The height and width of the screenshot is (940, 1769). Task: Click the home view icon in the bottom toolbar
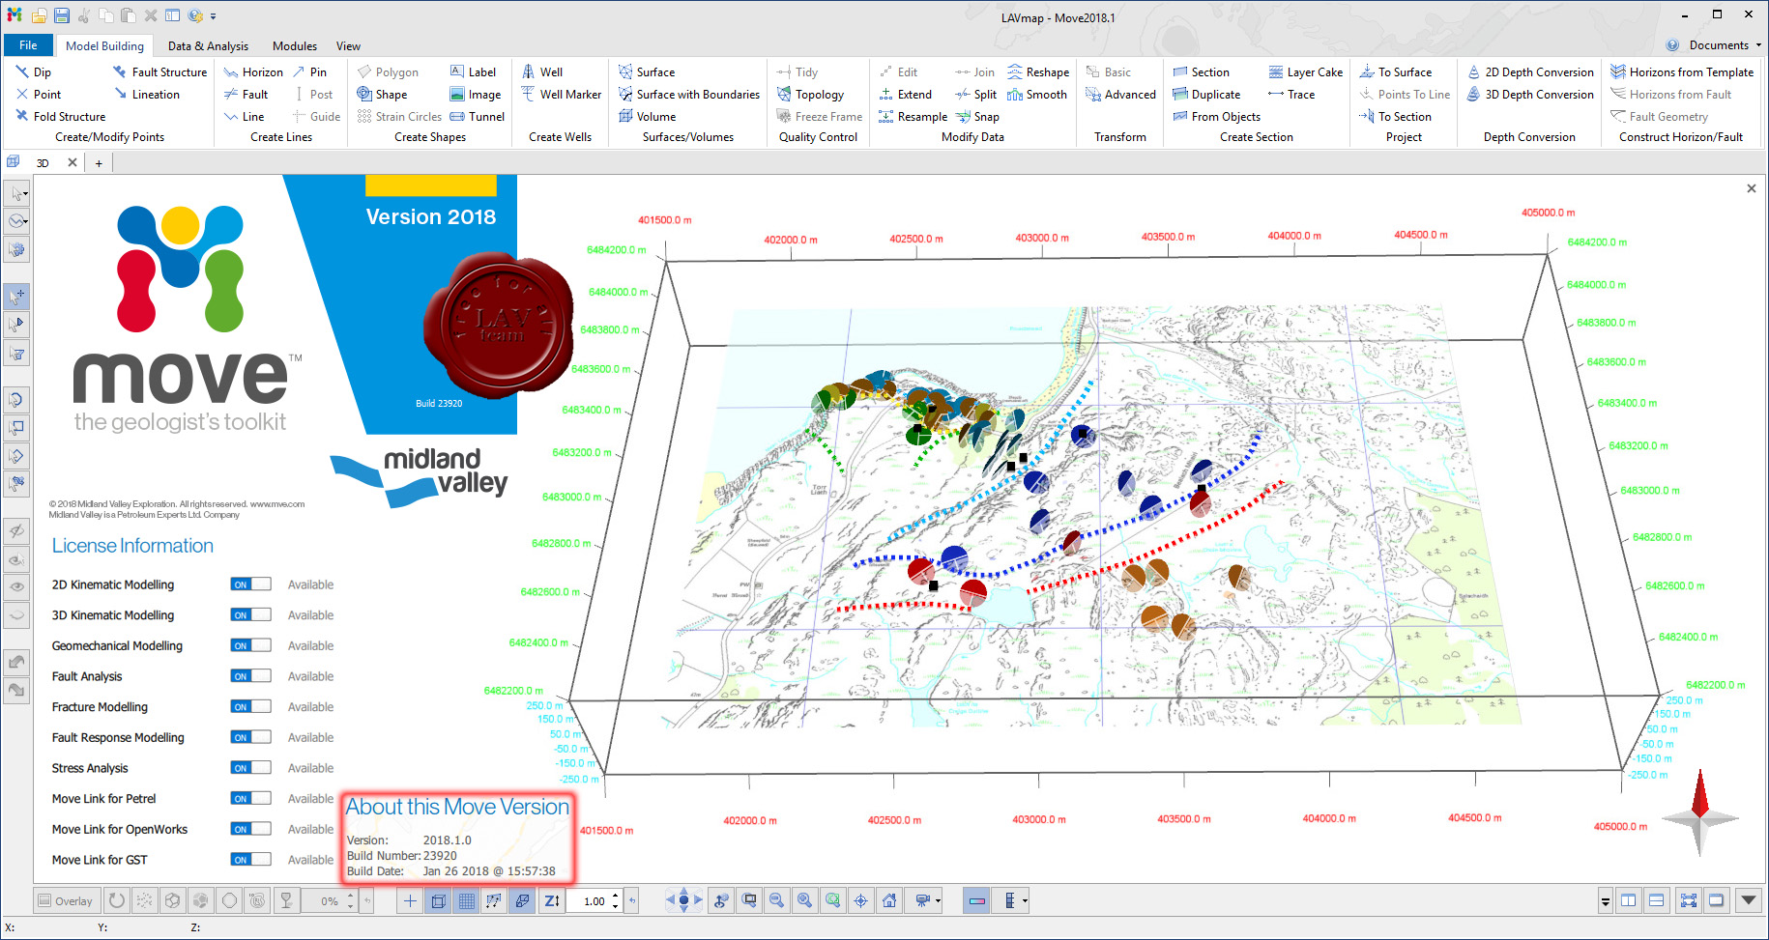click(889, 900)
